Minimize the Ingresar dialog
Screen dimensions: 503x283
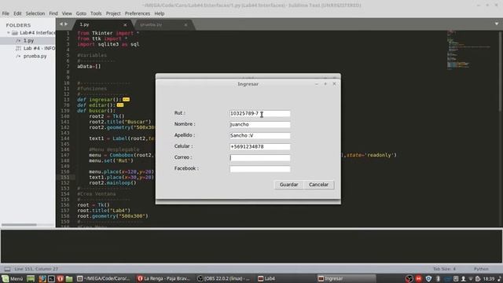tap(316, 84)
